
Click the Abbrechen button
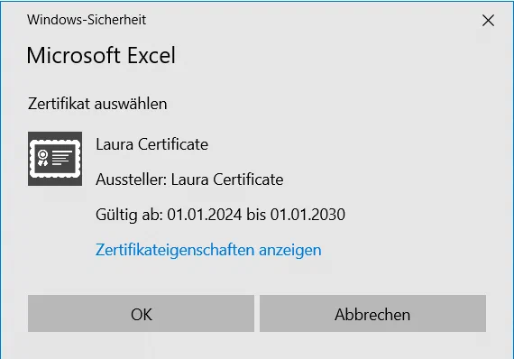(372, 313)
